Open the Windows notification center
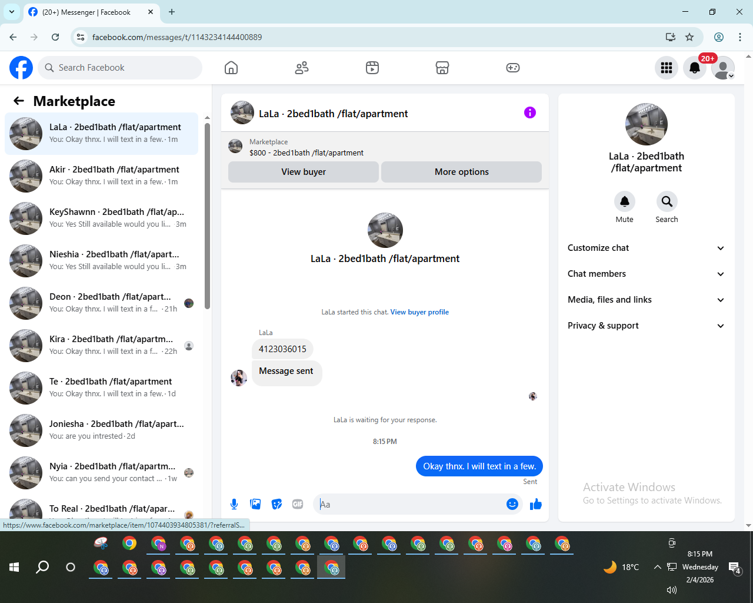 [735, 568]
